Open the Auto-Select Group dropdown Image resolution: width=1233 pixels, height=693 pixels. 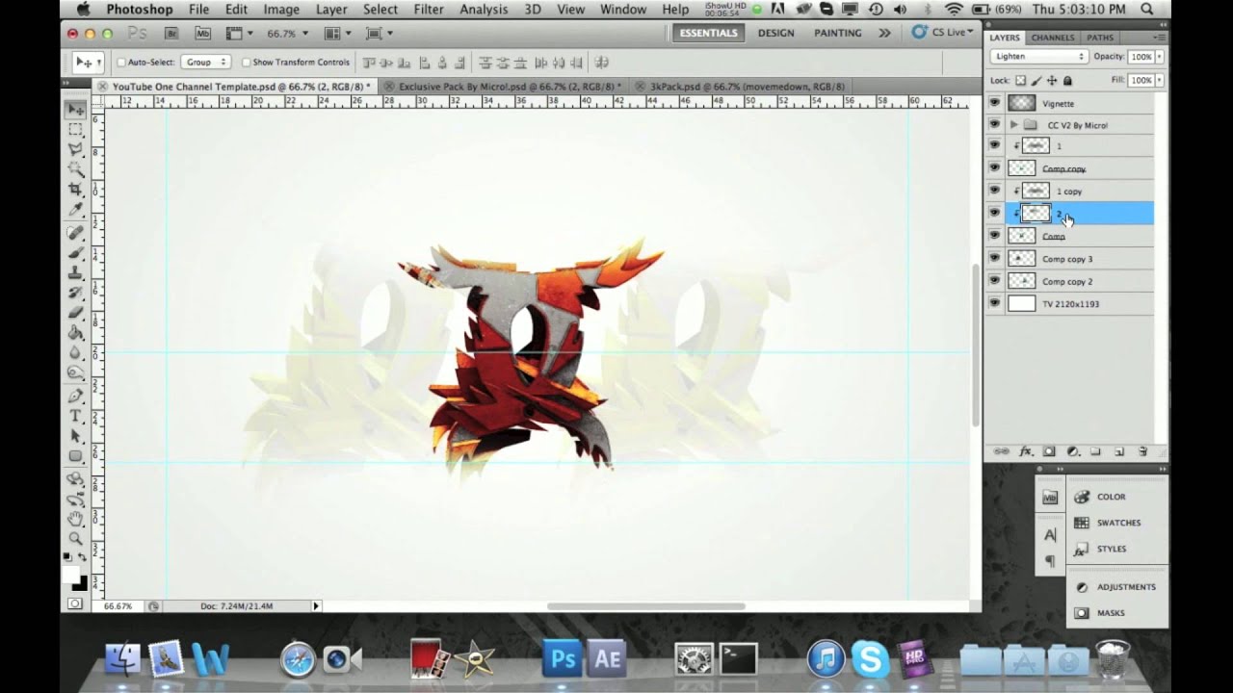pos(207,63)
